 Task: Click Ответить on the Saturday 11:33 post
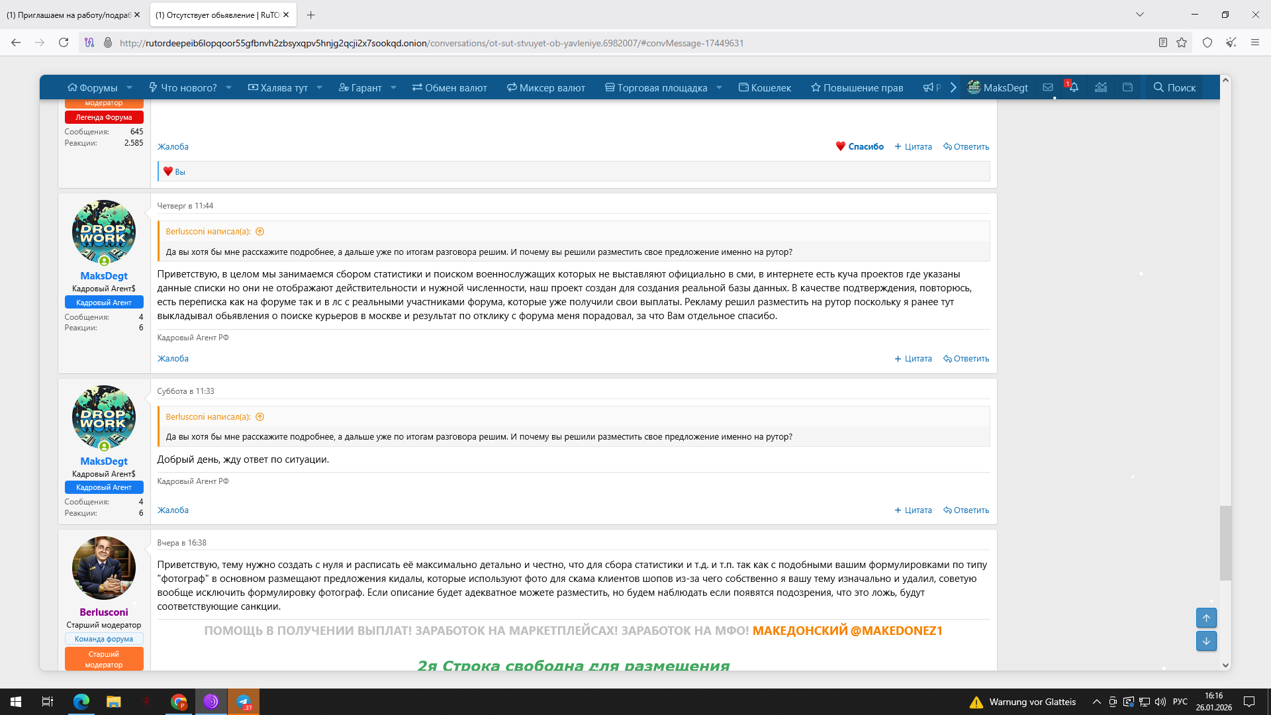coord(966,510)
